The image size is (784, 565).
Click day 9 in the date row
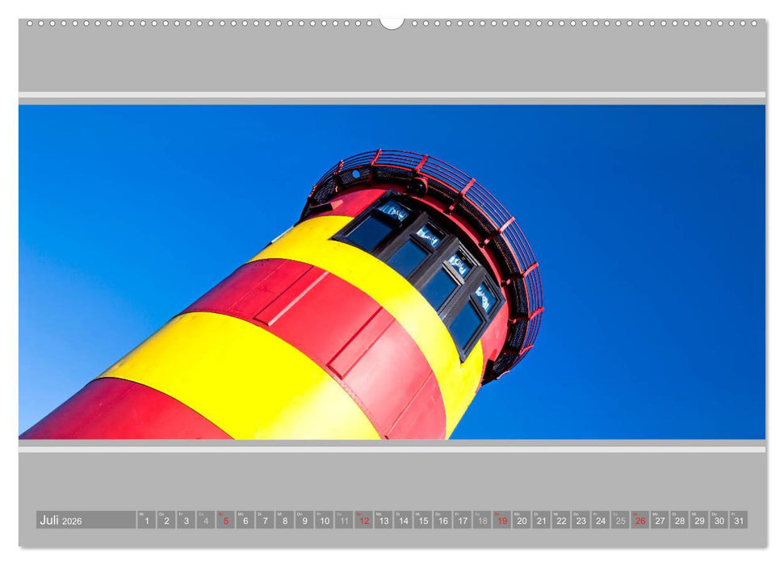tap(304, 521)
